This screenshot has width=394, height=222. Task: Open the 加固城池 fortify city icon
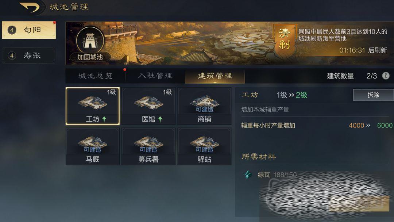point(90,44)
